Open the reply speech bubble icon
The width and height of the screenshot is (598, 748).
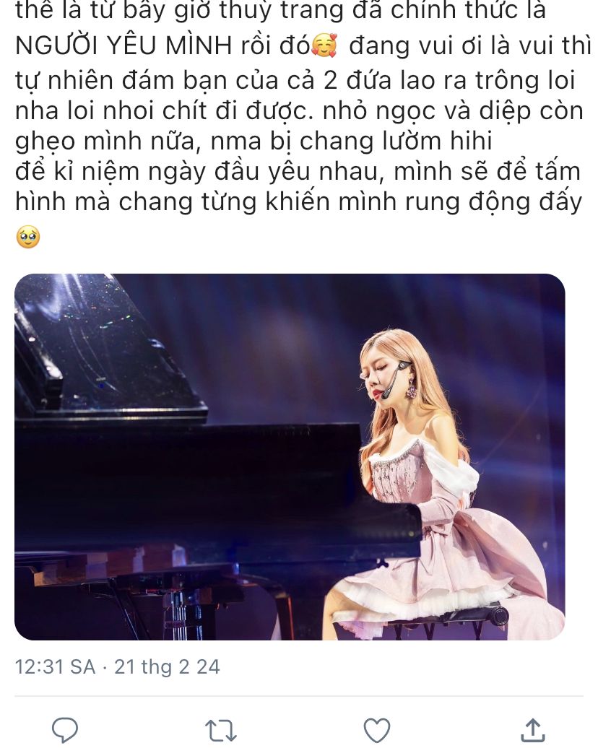click(65, 730)
